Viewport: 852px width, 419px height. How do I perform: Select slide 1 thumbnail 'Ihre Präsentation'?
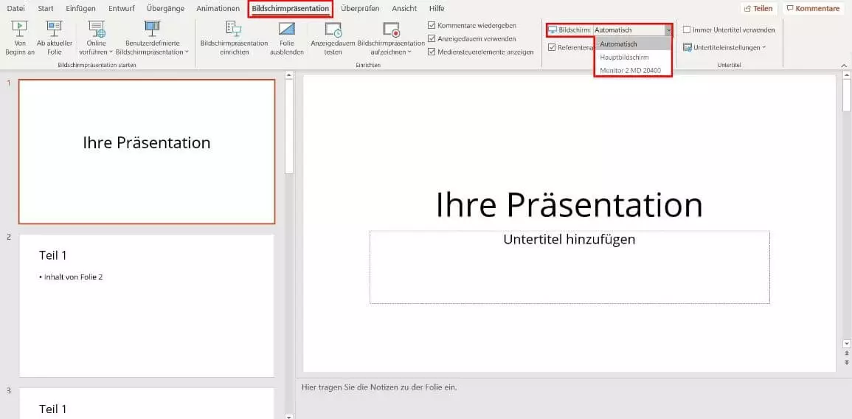point(147,152)
